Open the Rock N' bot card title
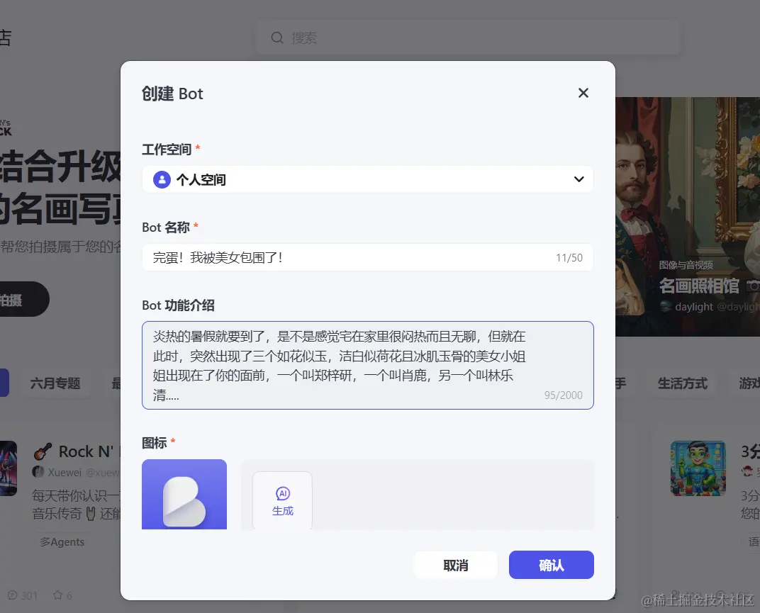 pos(86,451)
